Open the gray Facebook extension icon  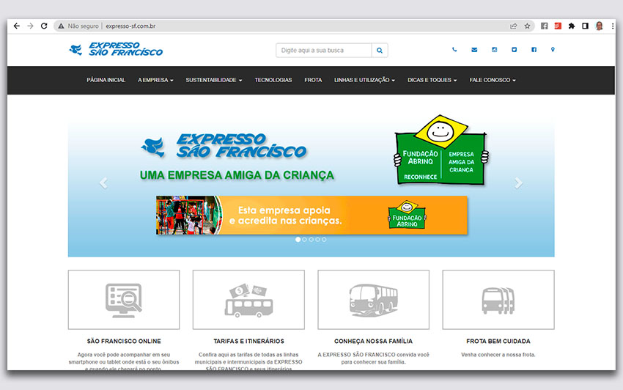tap(545, 26)
